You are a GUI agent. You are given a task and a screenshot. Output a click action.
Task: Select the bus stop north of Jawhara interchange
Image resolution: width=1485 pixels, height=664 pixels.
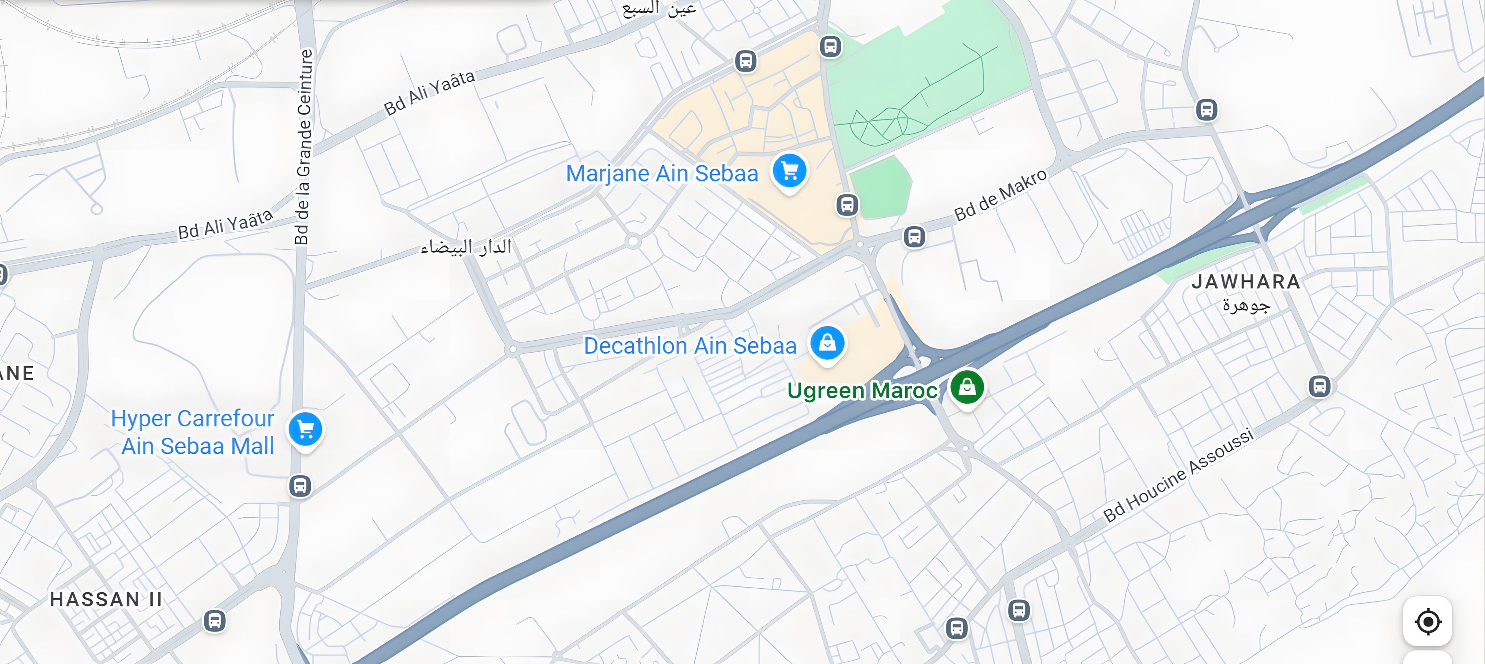pyautogui.click(x=1207, y=109)
